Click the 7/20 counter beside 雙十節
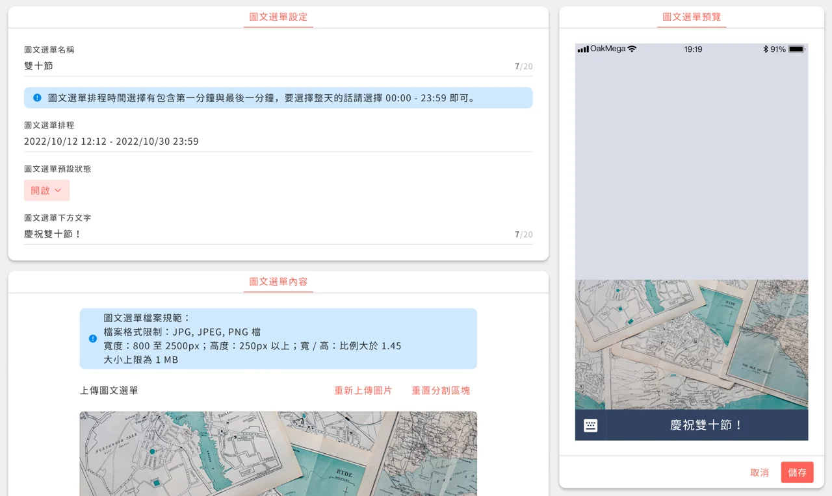The height and width of the screenshot is (496, 832). tap(524, 66)
